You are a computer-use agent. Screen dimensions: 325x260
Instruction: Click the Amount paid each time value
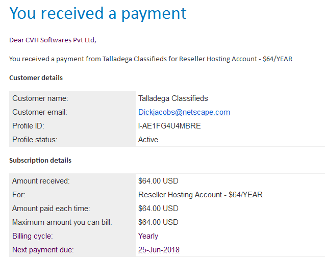click(158, 209)
